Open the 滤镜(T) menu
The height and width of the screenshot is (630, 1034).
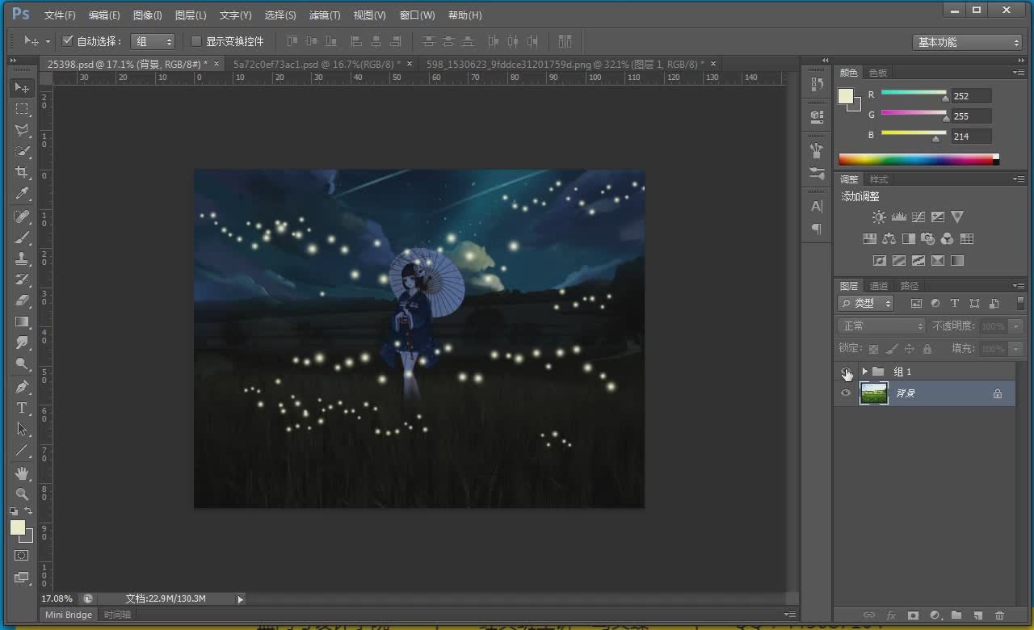click(x=325, y=15)
